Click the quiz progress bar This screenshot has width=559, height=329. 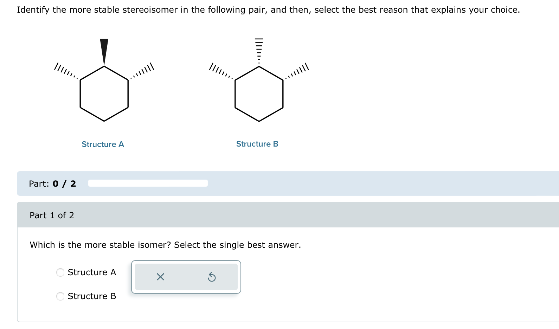[148, 183]
